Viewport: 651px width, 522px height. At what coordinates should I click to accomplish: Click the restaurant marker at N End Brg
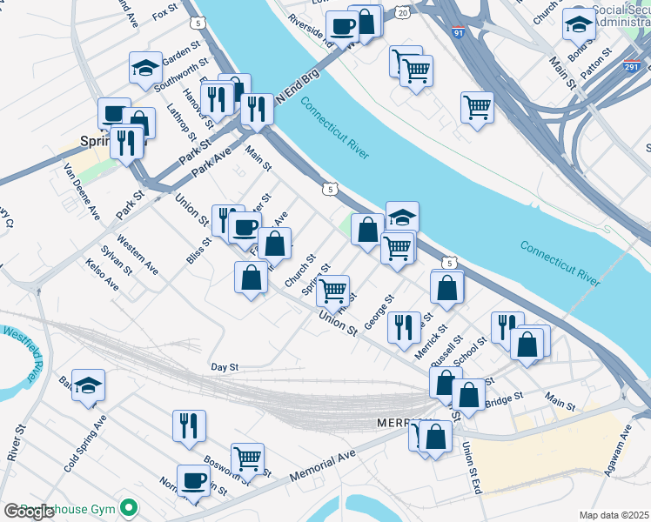click(x=257, y=110)
